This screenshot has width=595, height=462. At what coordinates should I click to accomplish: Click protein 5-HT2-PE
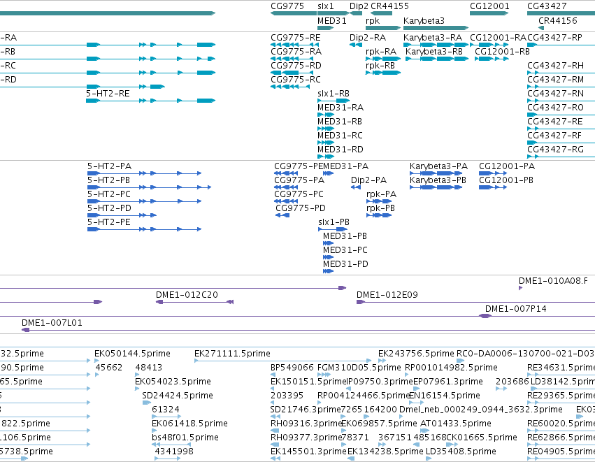tap(144, 229)
